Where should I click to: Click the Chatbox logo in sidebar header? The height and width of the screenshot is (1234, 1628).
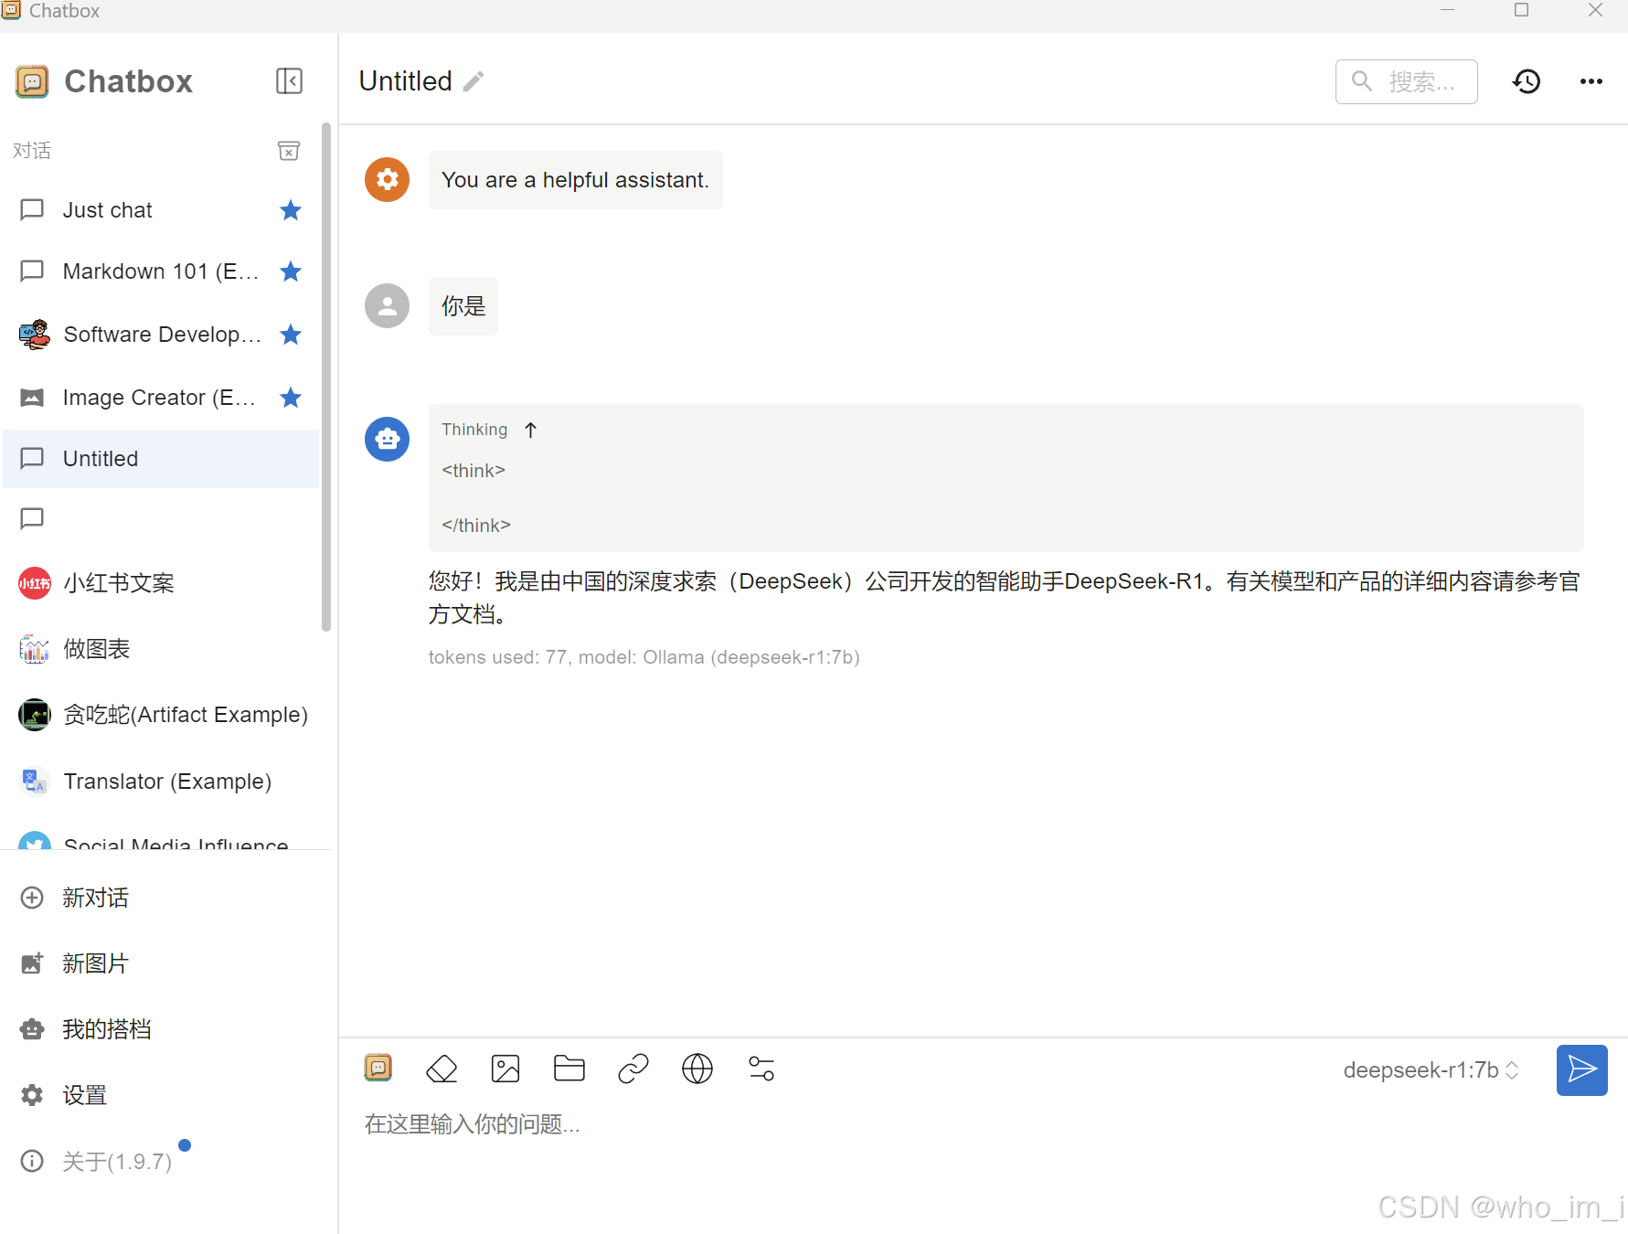pos(32,81)
